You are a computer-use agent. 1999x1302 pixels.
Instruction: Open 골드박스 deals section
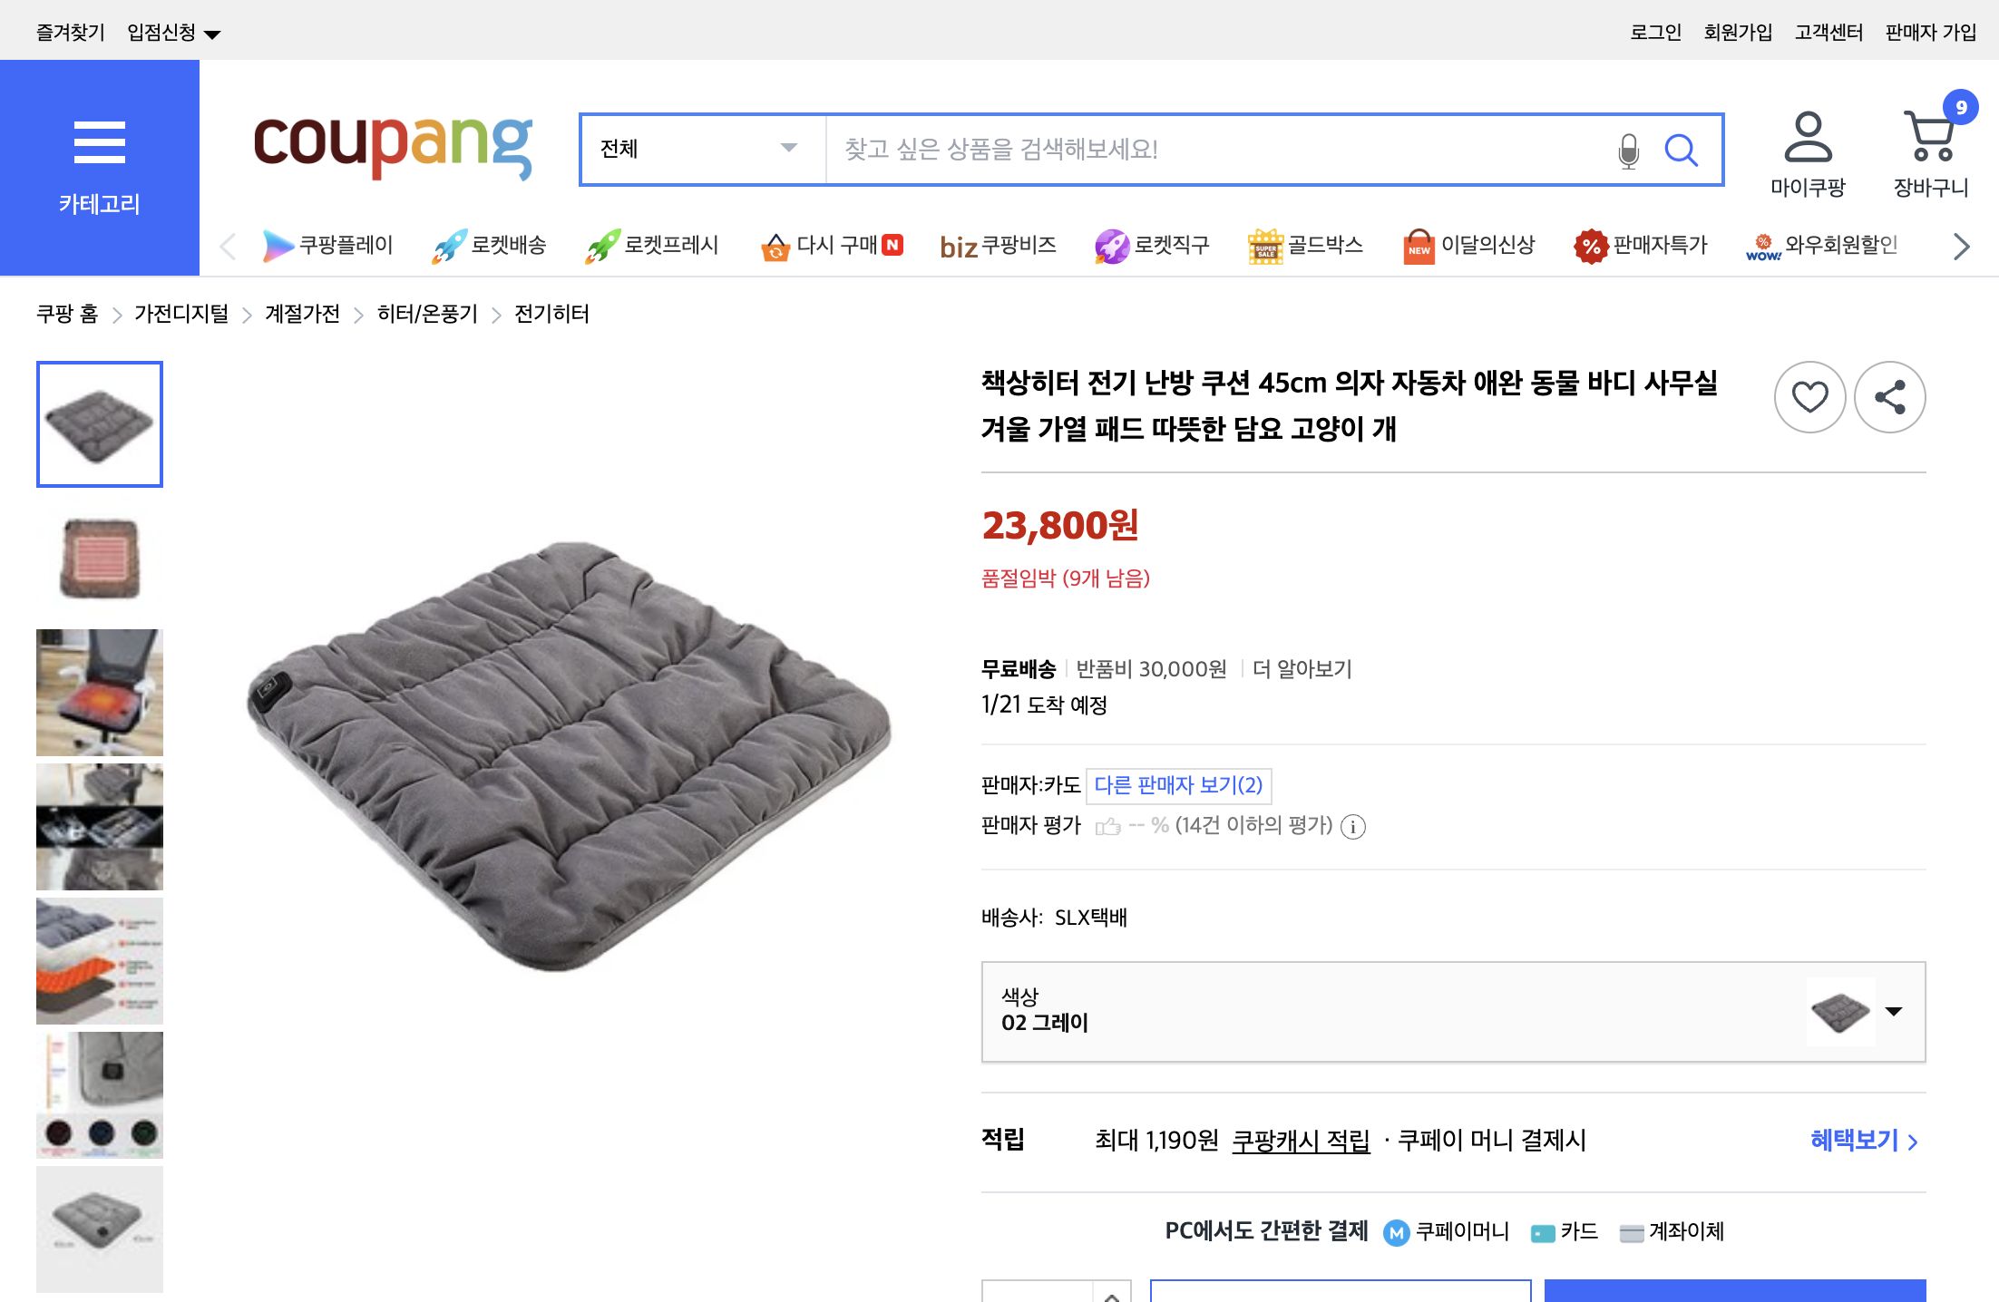tap(1306, 245)
